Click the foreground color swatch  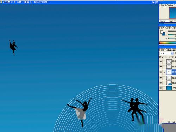point(162,32)
